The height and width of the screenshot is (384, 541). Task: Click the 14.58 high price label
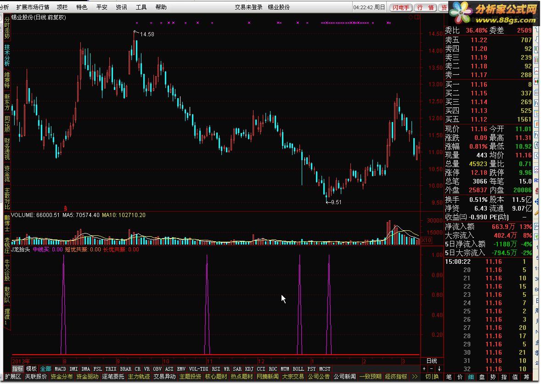click(x=147, y=34)
